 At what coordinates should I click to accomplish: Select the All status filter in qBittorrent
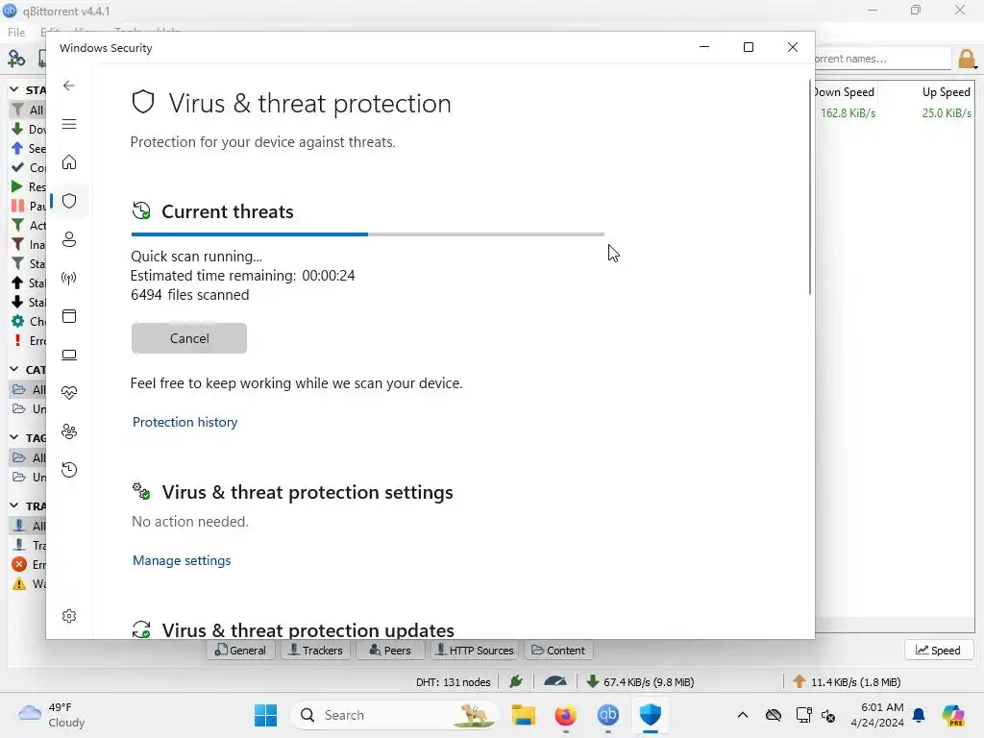coord(28,110)
